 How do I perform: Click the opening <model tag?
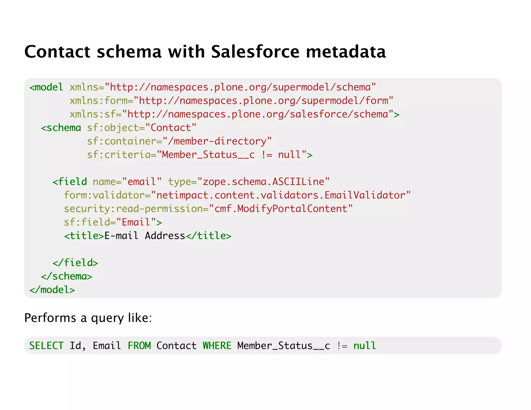46,87
